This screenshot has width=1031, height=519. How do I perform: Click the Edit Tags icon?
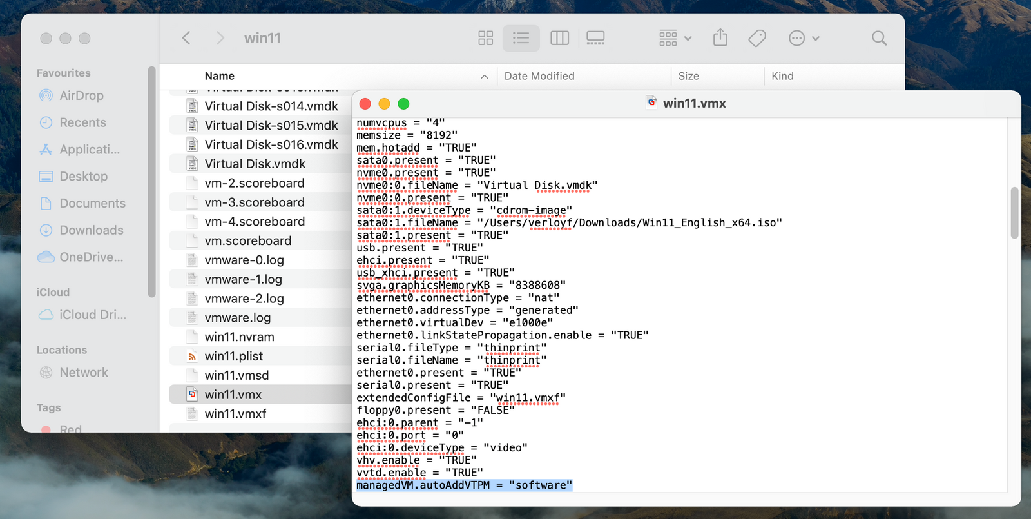(757, 38)
